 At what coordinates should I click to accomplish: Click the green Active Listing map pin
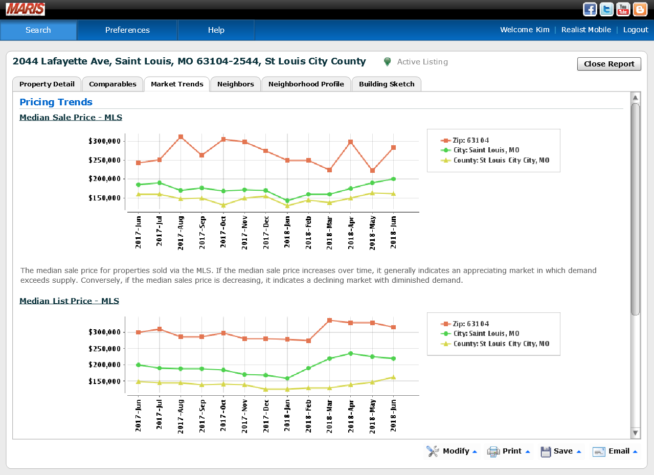pos(388,62)
